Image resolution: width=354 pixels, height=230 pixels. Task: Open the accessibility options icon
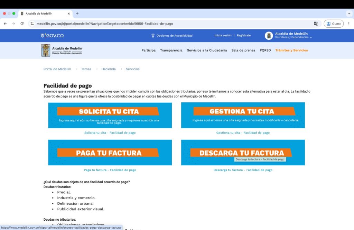point(153,36)
